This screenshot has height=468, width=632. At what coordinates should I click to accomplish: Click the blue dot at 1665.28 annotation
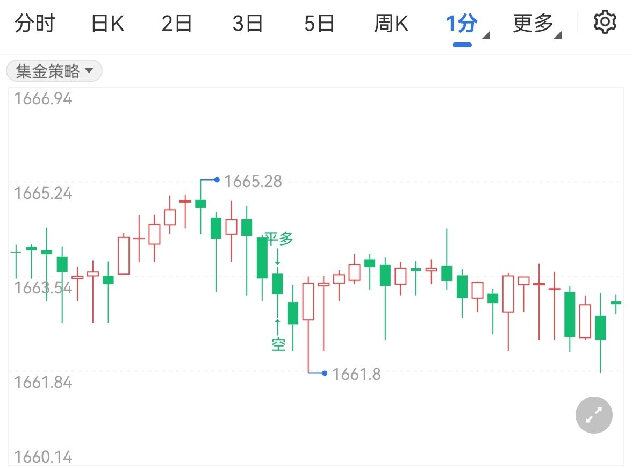(217, 178)
